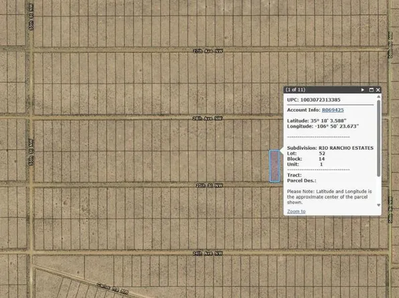The width and height of the screenshot is (399, 298).
Task: Click the Please Note disclaimer text
Action: click(x=329, y=197)
